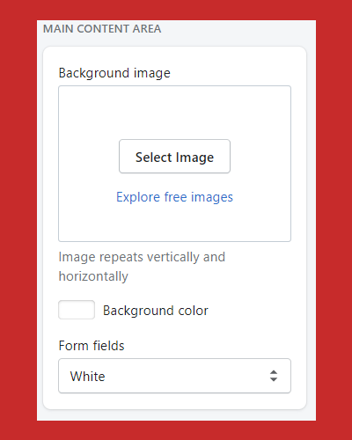Click the Background image label
The width and height of the screenshot is (352, 440).
(x=114, y=73)
